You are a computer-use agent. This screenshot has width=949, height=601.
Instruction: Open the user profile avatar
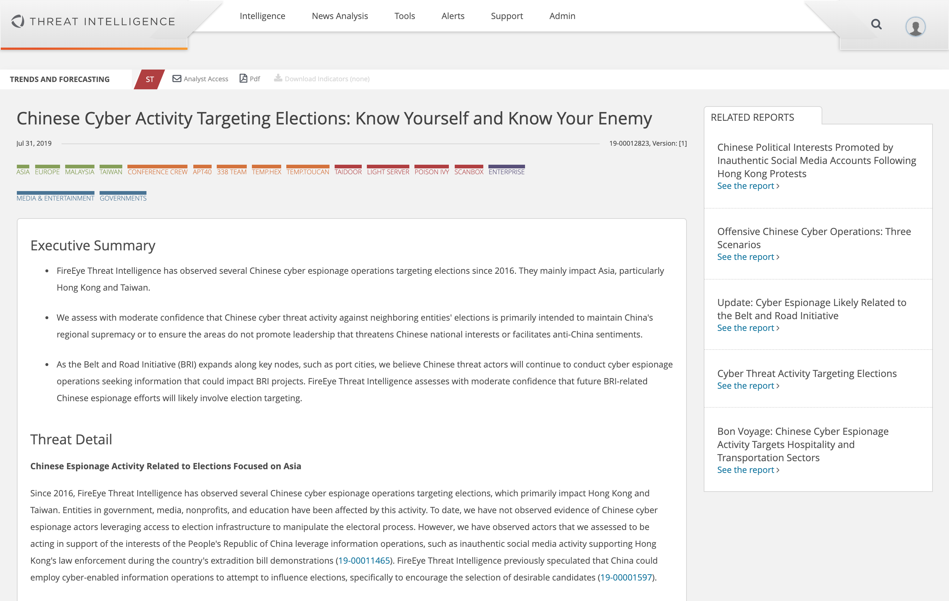915,27
